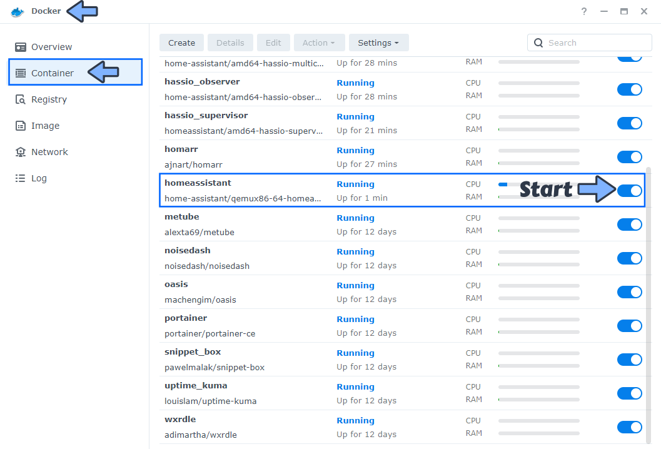Click the Log list icon

click(x=20, y=178)
